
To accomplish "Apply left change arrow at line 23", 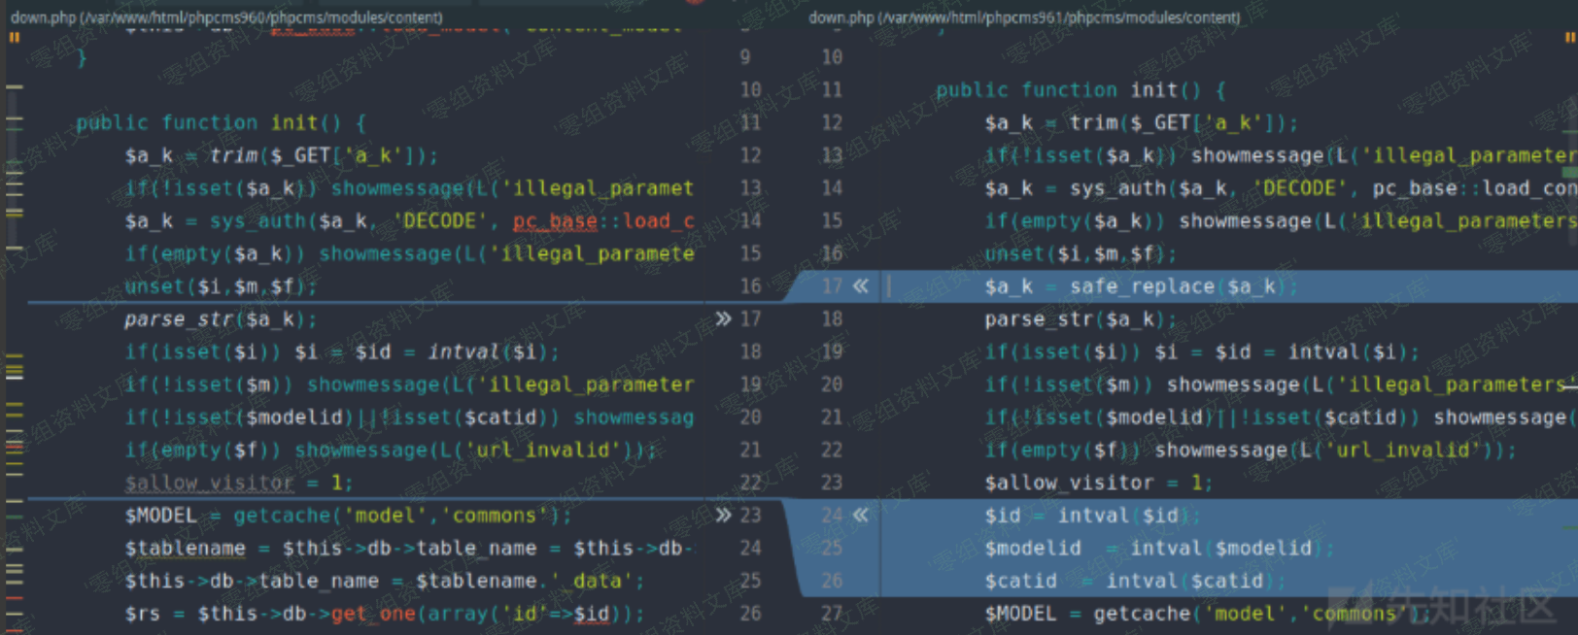I will pos(723,515).
